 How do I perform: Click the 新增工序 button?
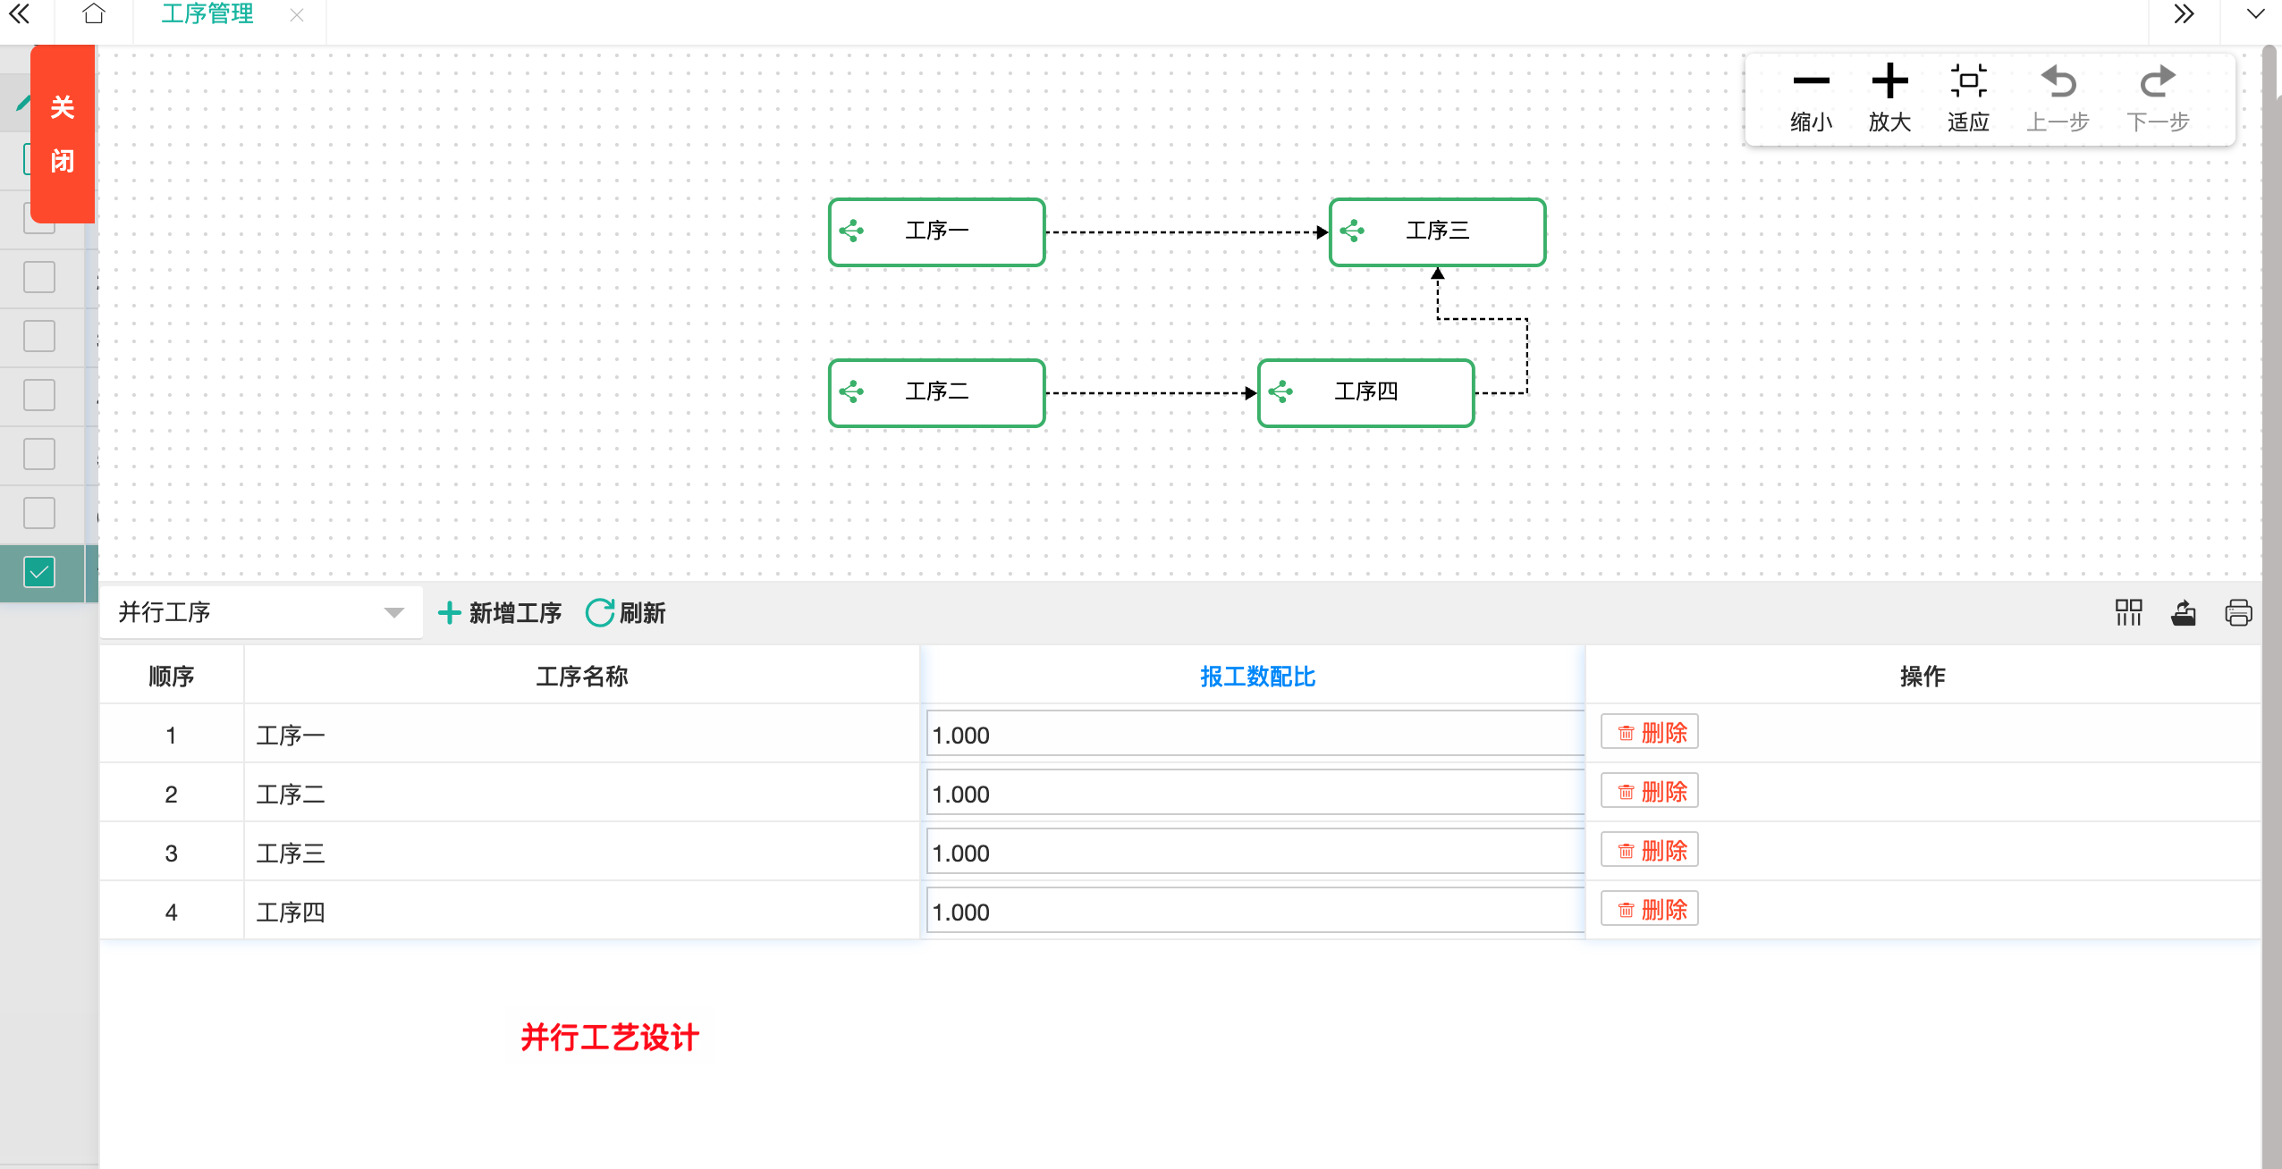click(x=500, y=613)
